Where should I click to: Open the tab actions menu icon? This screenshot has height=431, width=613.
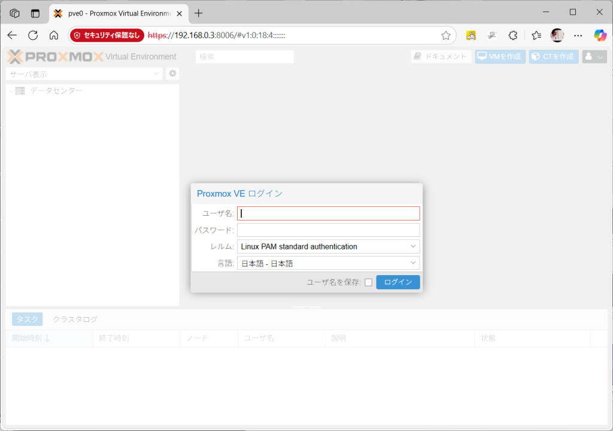[35, 13]
